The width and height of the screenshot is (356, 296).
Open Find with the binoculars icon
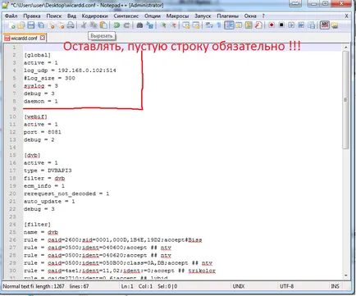[139, 25]
